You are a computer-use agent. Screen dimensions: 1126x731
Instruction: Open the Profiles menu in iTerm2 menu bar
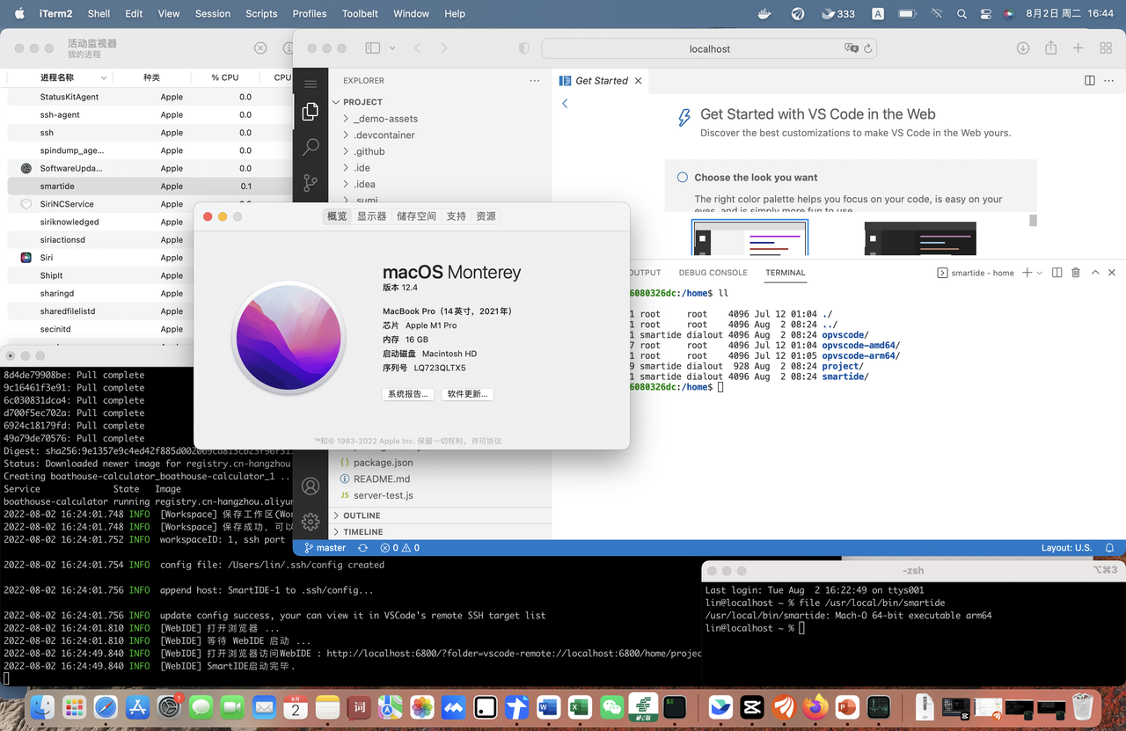point(309,13)
